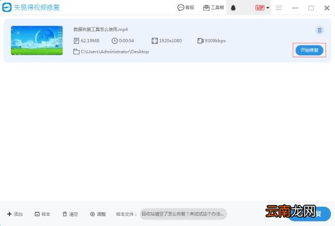Click the resolution 1920x1080
The image size is (335, 226).
pyautogui.click(x=170, y=41)
